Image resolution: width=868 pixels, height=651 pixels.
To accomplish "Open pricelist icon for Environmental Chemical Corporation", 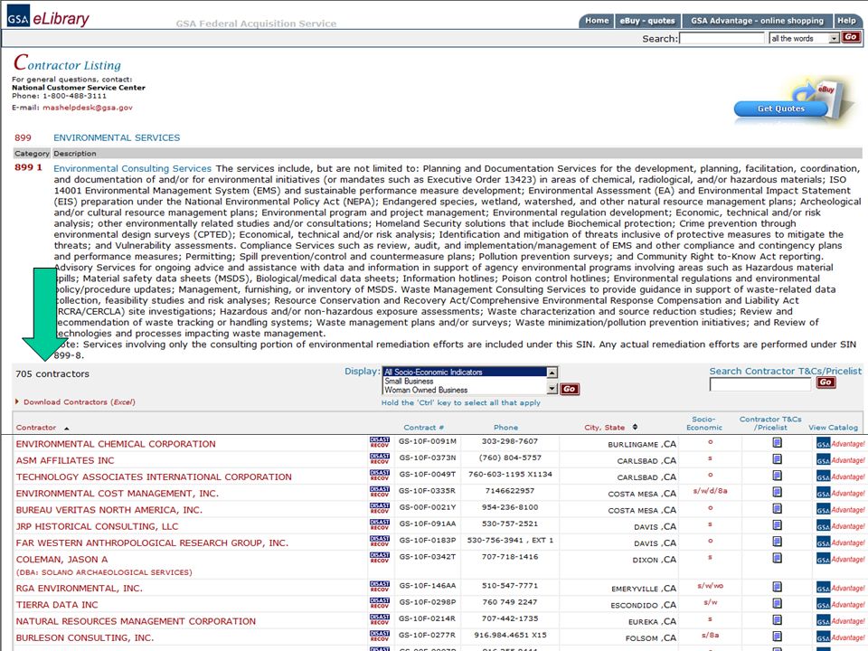I will click(777, 443).
